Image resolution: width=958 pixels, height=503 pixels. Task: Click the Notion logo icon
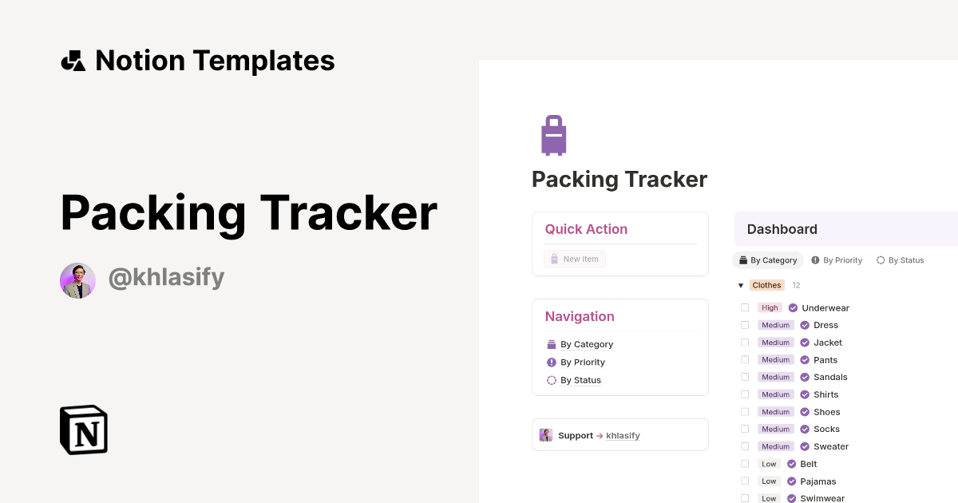[x=84, y=430]
